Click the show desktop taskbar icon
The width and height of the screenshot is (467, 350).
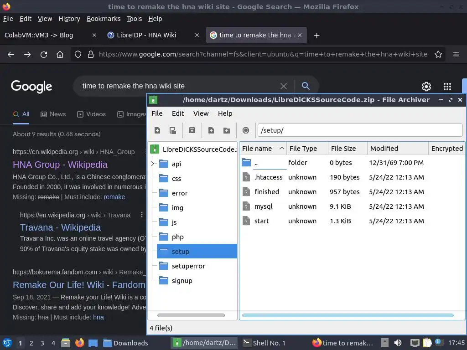(x=93, y=343)
